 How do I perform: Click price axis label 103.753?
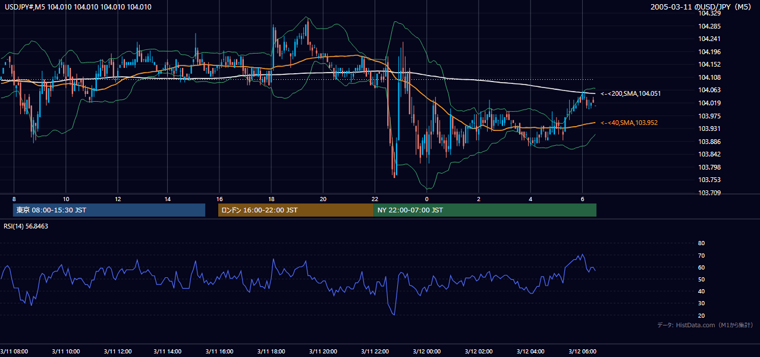(709, 180)
